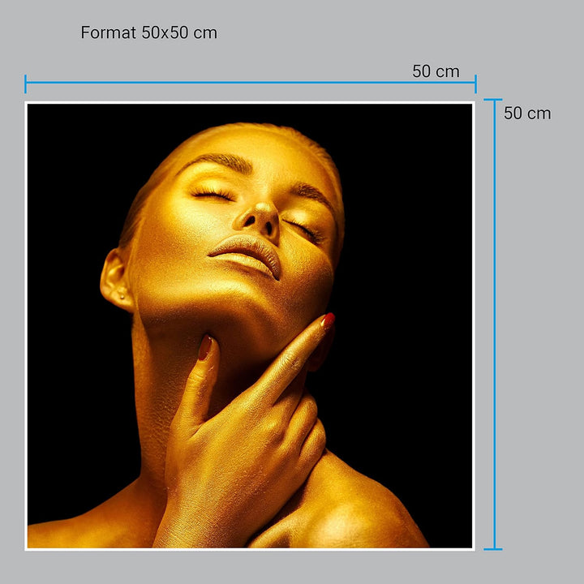Image resolution: width=584 pixels, height=584 pixels.
Task: Click the red fingernail on the index finger
Action: tap(328, 320)
